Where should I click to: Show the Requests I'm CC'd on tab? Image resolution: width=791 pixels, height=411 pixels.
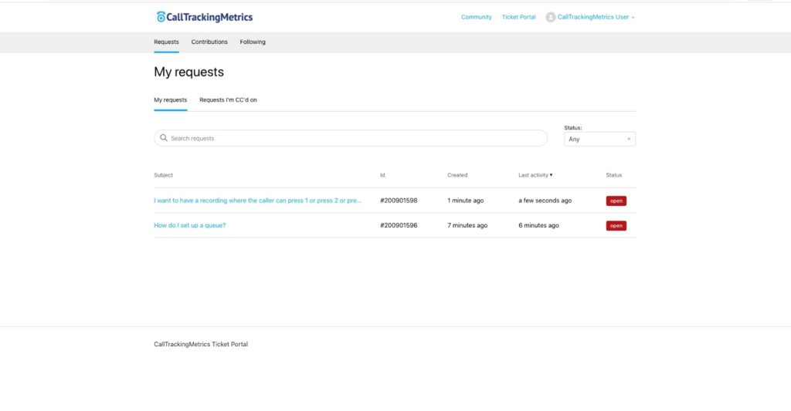[228, 99]
